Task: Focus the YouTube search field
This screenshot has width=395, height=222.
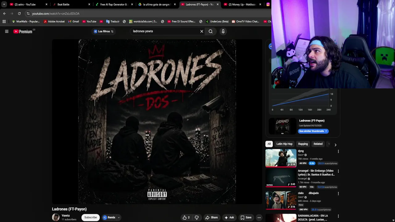Action: (165, 31)
